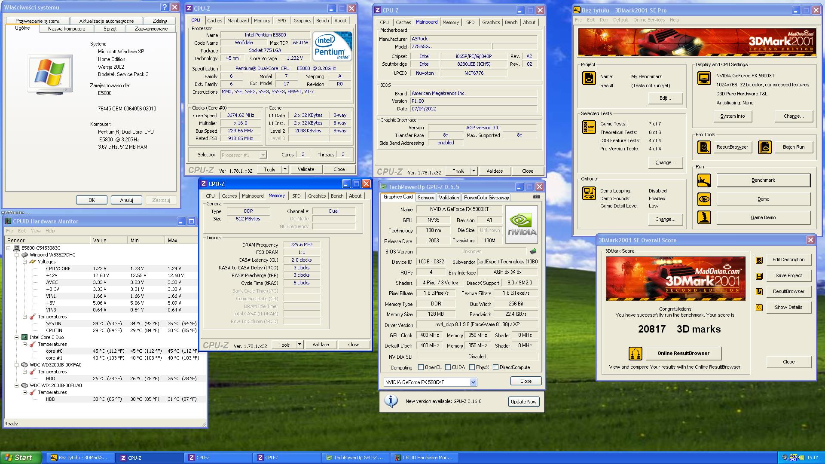Open the CPUID Hardware Monitor taskbar item
Screen dimensions: 825x464
click(x=425, y=458)
